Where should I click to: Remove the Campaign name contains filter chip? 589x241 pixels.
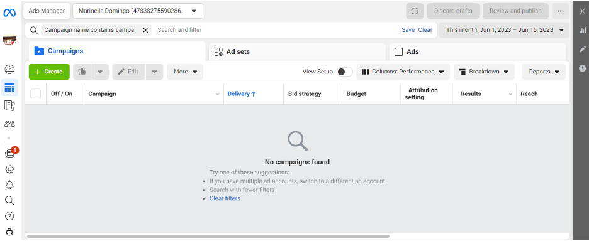click(145, 30)
